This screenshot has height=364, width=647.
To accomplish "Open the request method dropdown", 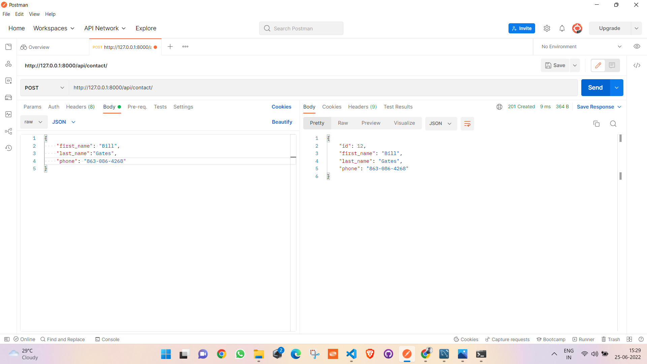I will tap(44, 88).
